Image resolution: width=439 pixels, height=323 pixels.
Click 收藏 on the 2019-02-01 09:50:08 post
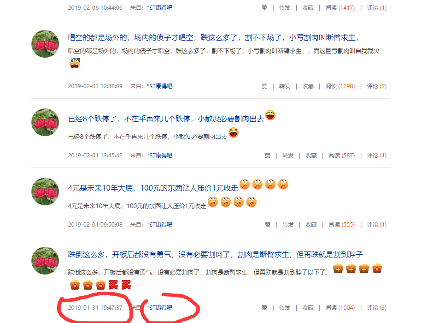pos(311,225)
